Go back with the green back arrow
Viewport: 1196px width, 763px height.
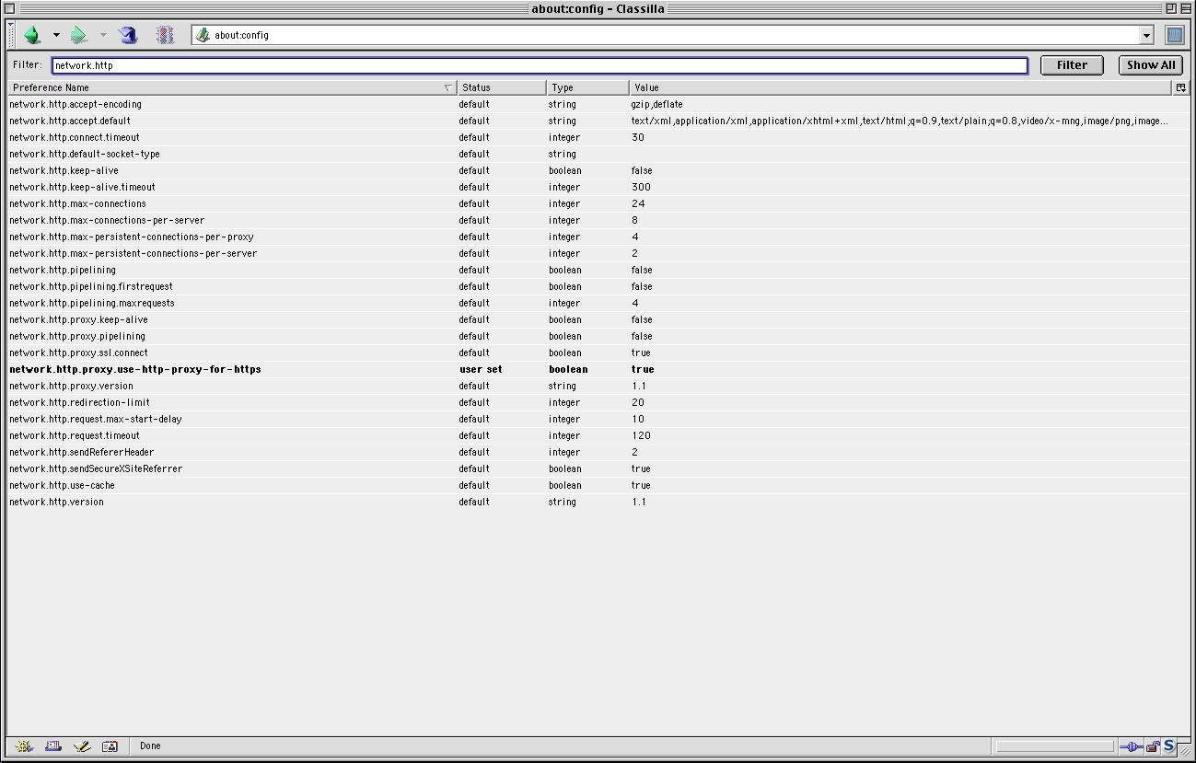pos(32,35)
